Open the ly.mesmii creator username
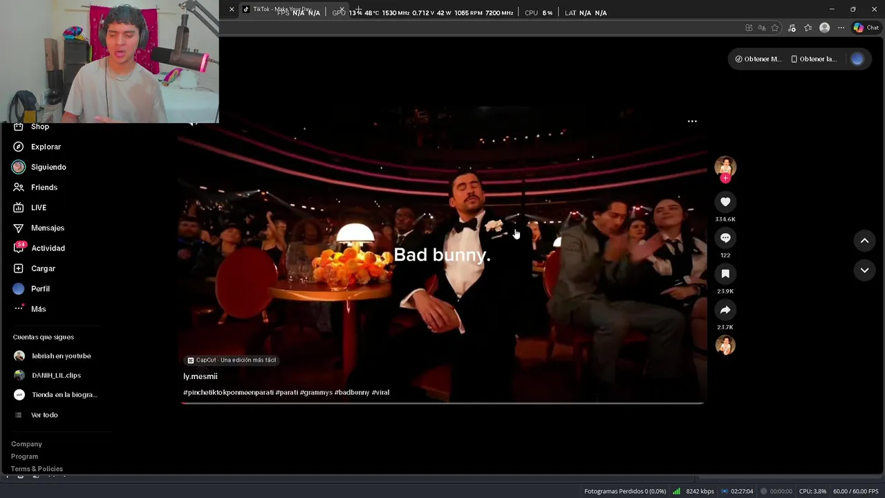Image resolution: width=885 pixels, height=498 pixels. (201, 376)
